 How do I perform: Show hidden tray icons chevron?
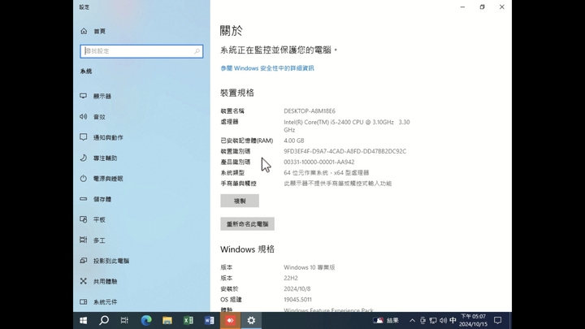[412, 320]
